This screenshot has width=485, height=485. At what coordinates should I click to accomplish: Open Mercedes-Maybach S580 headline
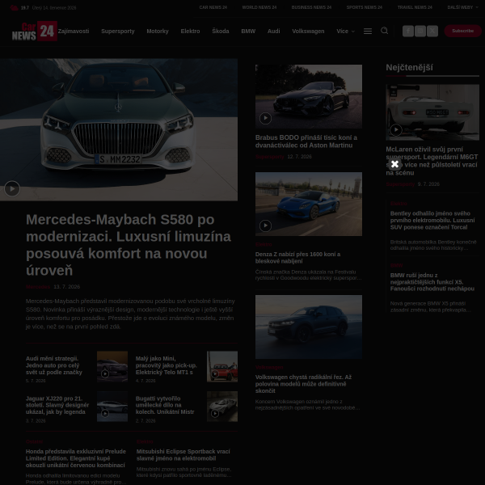(129, 245)
